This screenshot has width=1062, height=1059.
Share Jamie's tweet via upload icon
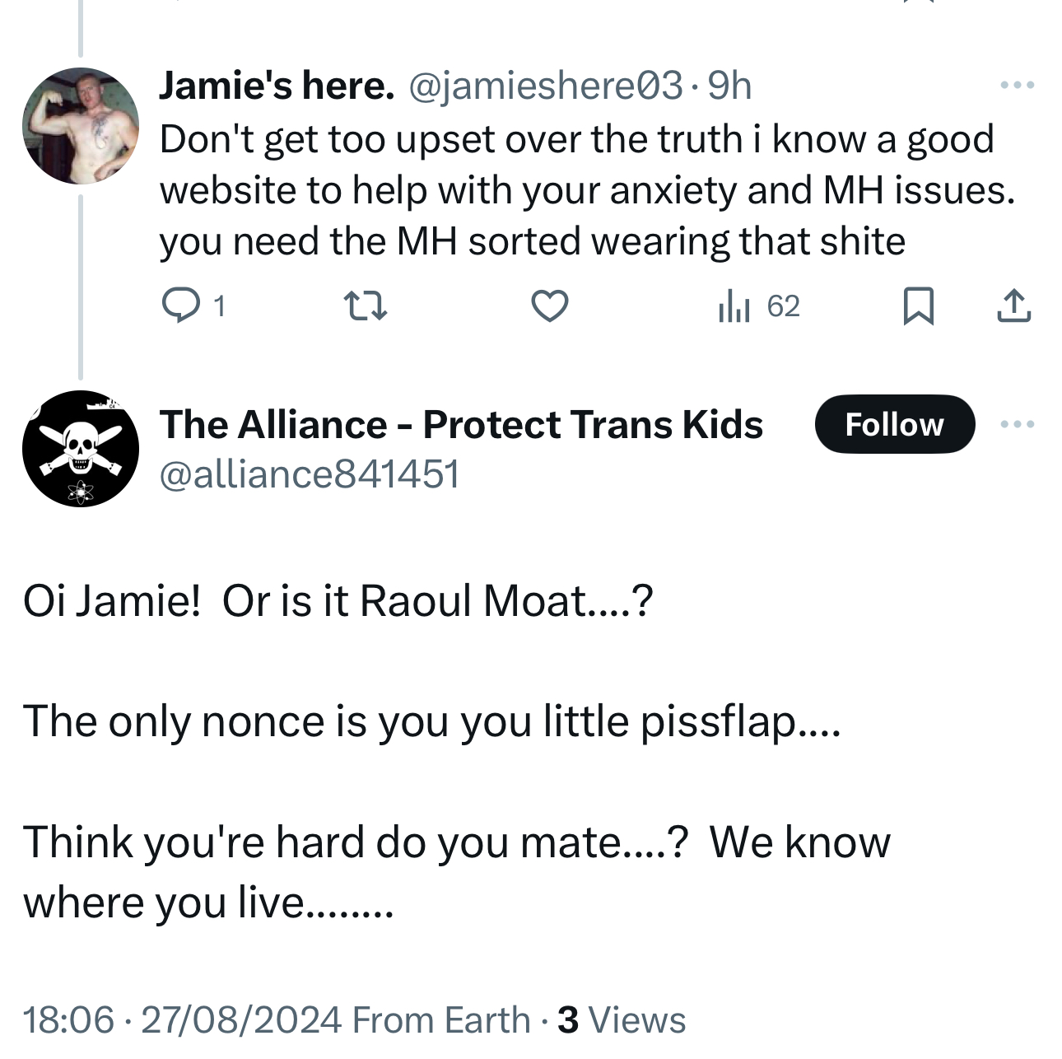coord(1013,306)
